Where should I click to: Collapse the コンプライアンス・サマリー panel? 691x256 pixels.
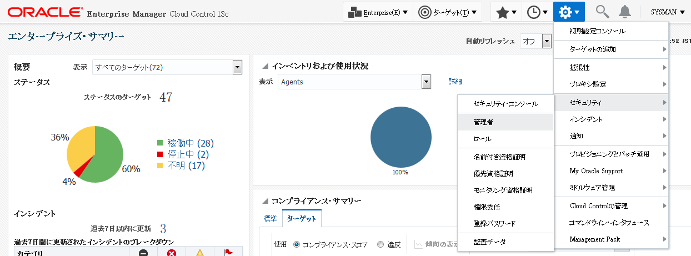coord(265,201)
